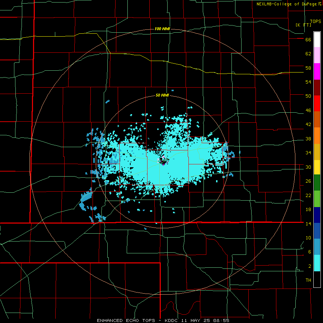Select the maroon legend color block

pos(317,88)
